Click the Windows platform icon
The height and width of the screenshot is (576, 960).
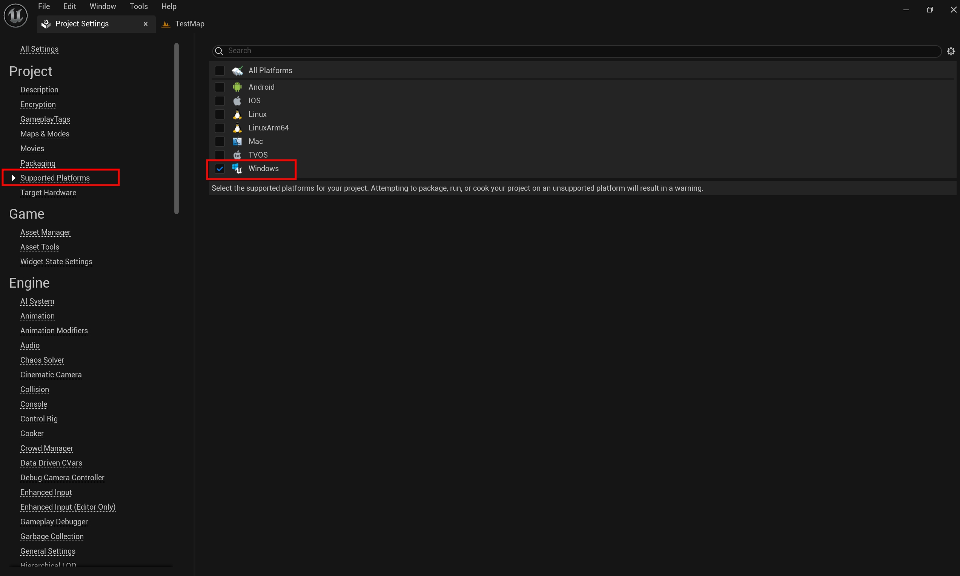tap(237, 169)
